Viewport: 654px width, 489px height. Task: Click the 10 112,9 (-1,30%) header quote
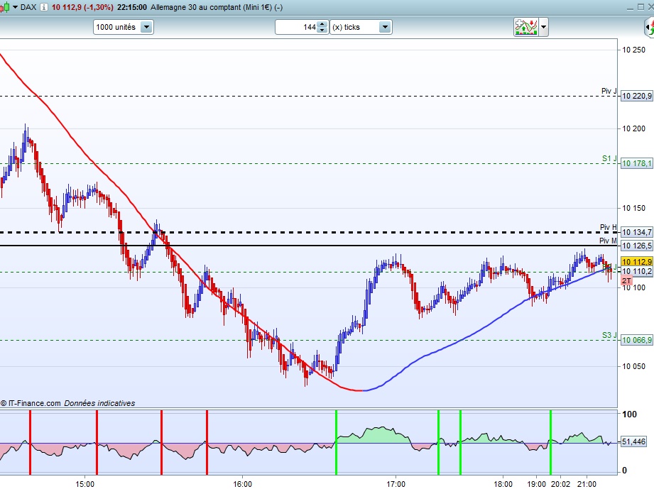point(82,7)
